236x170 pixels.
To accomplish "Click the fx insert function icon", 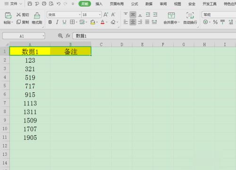I will coord(68,36).
